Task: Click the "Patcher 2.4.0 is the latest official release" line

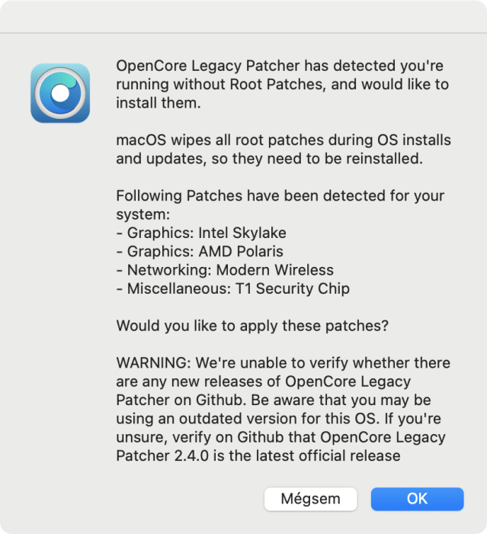Action: pyautogui.click(x=258, y=456)
